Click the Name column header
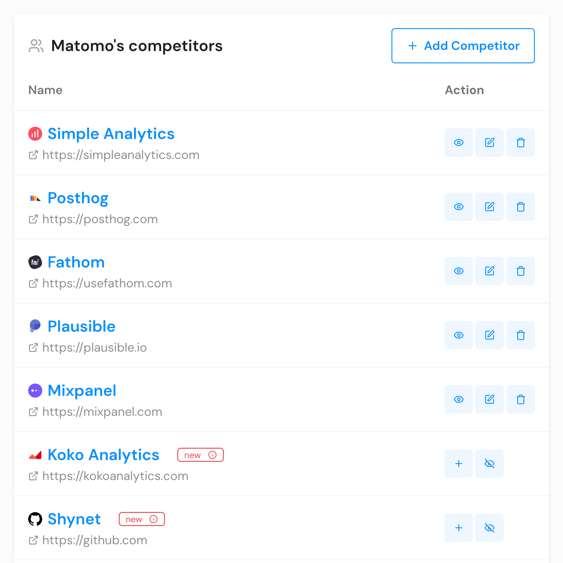The width and height of the screenshot is (563, 563). pos(45,90)
